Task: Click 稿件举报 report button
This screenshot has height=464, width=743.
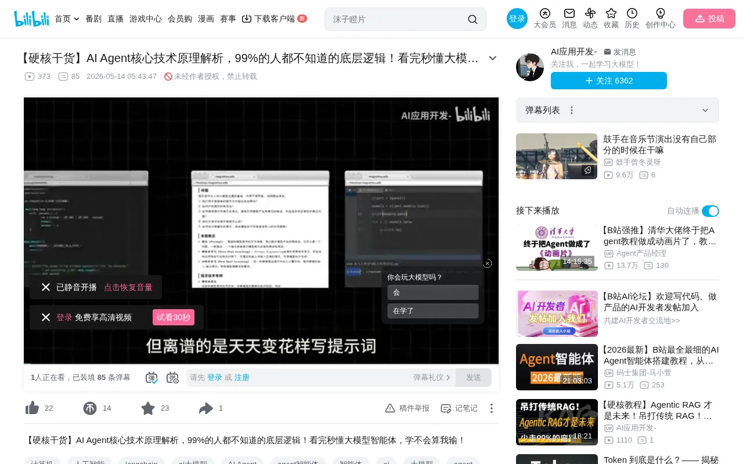Action: pos(407,408)
